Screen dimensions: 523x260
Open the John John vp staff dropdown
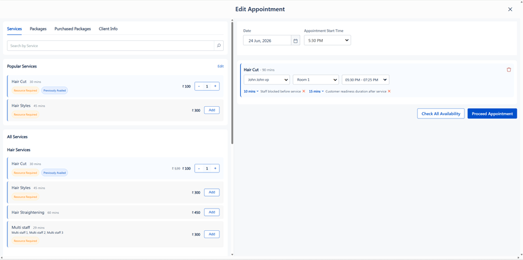(x=267, y=80)
